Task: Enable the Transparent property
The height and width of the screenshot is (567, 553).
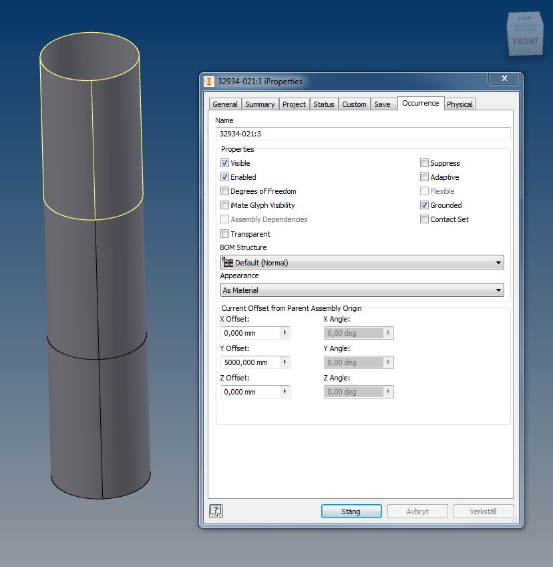Action: tap(225, 234)
